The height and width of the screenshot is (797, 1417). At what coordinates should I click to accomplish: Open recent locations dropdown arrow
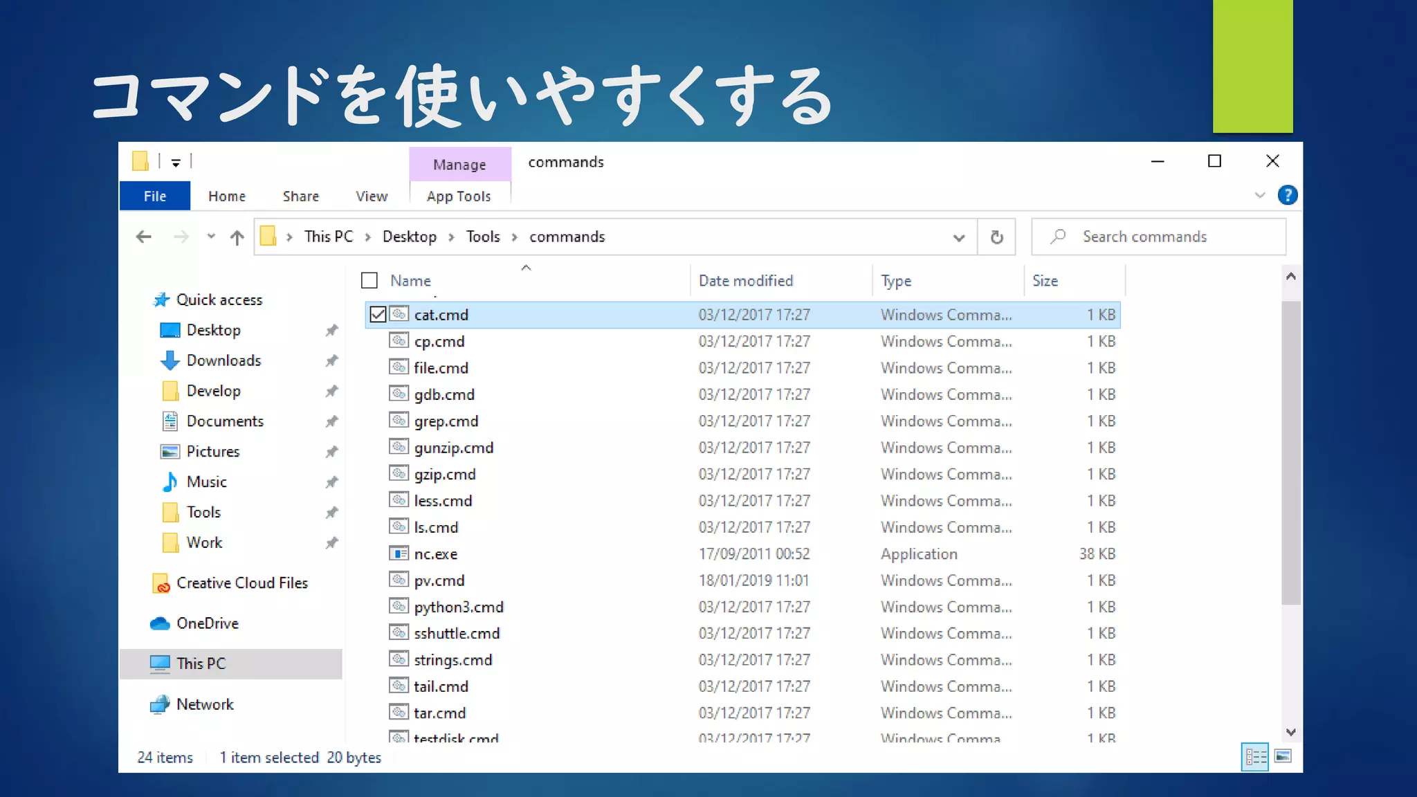[211, 237]
